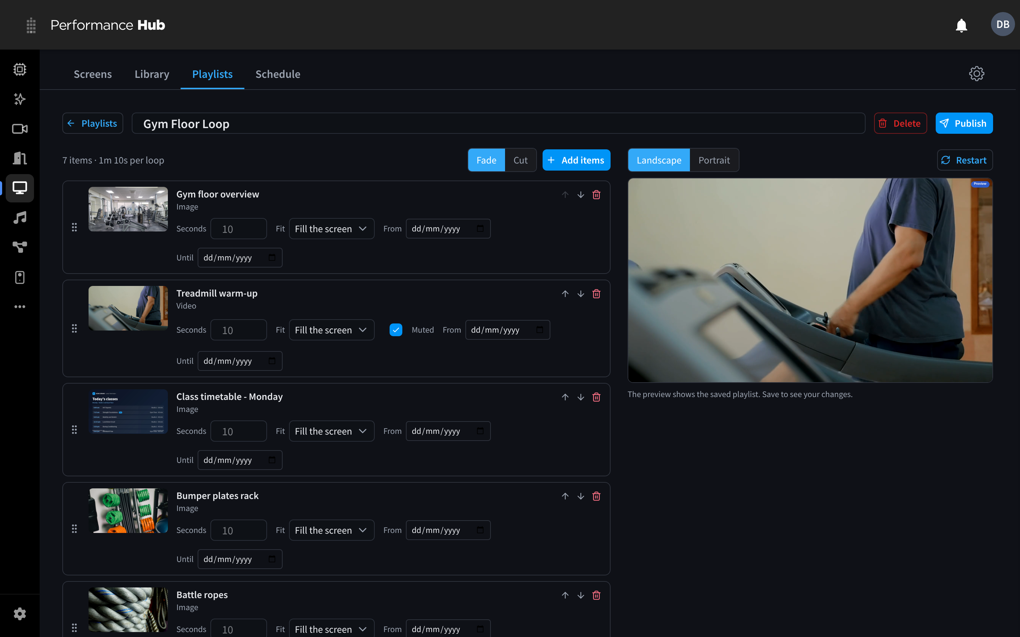Switch preview to Portrait
This screenshot has width=1020, height=637.
click(714, 160)
